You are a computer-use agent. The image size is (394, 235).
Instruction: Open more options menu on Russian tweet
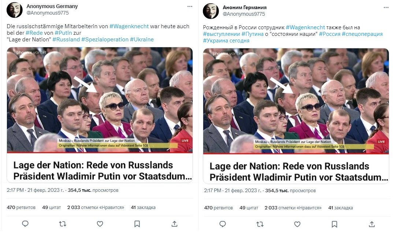click(386, 8)
